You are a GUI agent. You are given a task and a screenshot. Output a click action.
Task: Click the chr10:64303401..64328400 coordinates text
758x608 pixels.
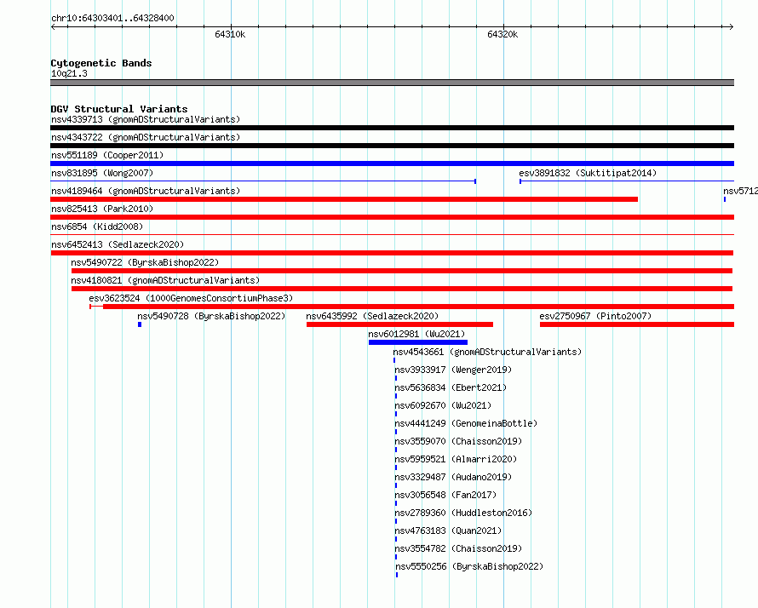click(112, 19)
